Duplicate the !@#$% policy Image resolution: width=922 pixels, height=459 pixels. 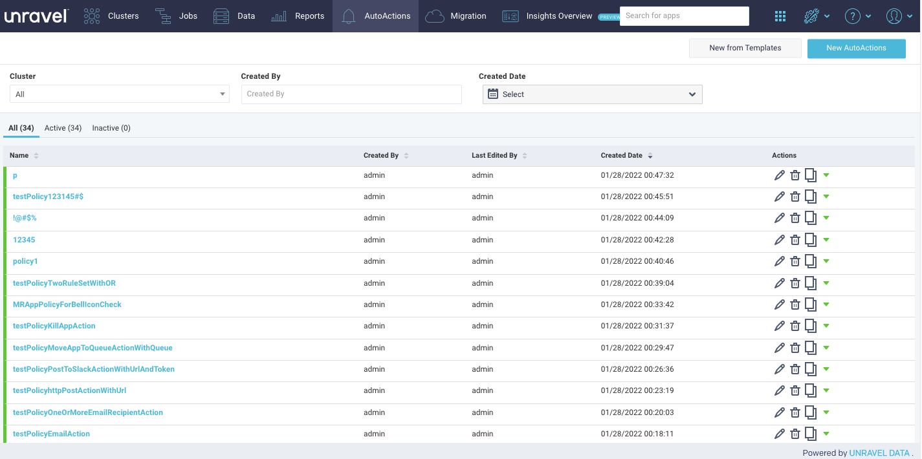pyautogui.click(x=811, y=219)
